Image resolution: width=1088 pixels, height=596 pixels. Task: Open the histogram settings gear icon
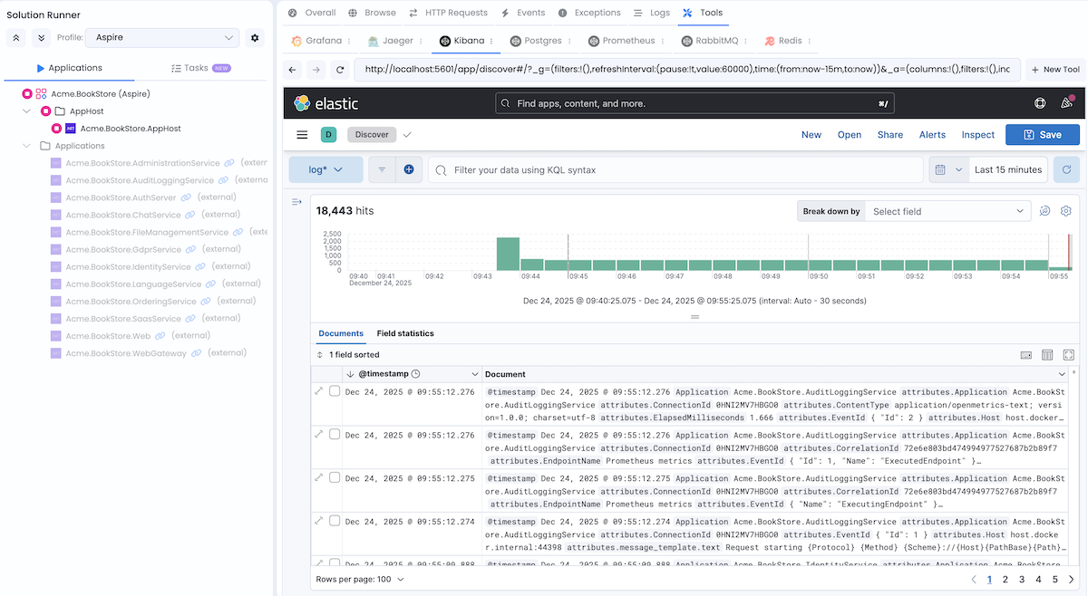pyautogui.click(x=1066, y=210)
